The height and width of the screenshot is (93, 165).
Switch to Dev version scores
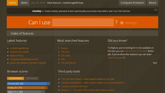pos(32,78)
